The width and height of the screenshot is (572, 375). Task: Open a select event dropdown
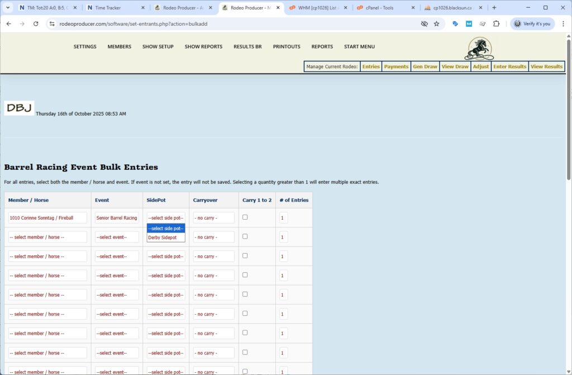tap(117, 236)
